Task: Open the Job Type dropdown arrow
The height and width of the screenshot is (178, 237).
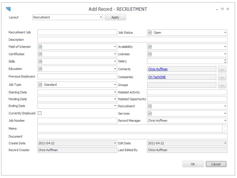Action: pos(115,85)
